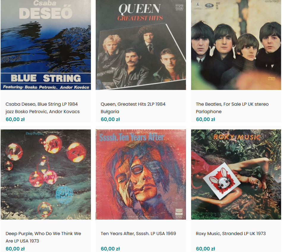Follow the 'Queen, Greatest Hits 2LP 1984 Bułgaria' title
The height and width of the screenshot is (252, 282).
coord(133,108)
